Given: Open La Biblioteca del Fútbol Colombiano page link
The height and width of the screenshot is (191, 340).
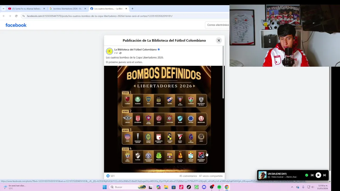Looking at the screenshot, I should [x=135, y=49].
